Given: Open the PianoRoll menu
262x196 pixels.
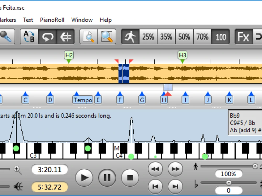Looking at the screenshot, I should click(52, 20).
